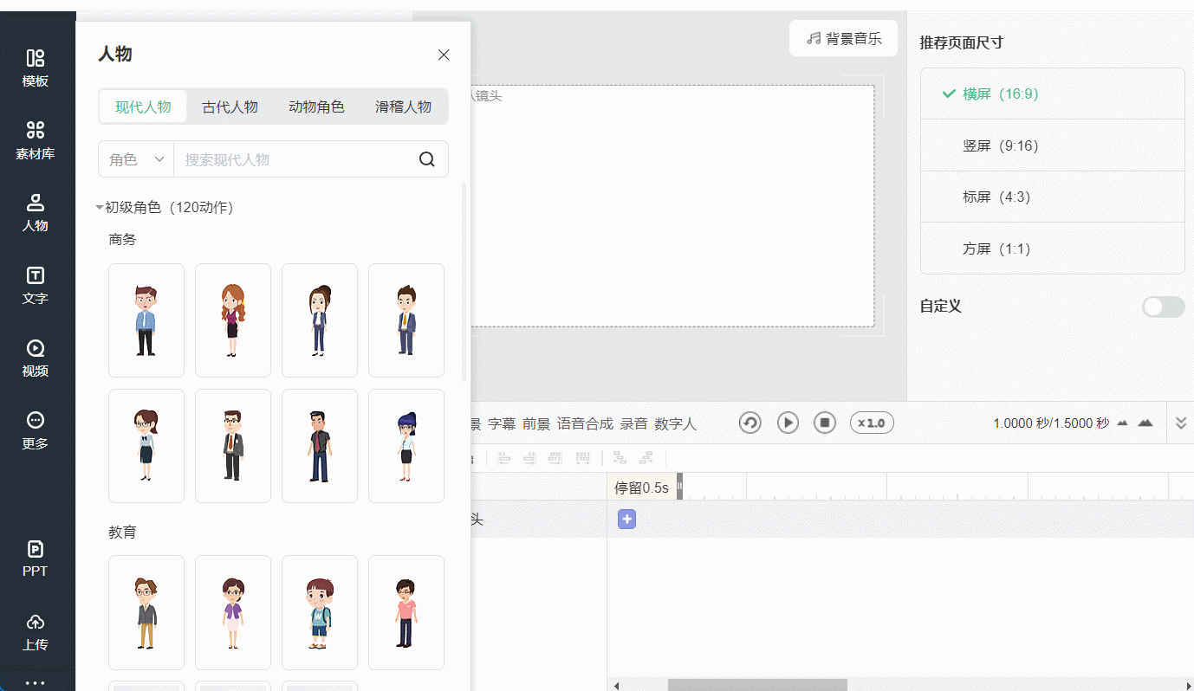1194x691 pixels.
Task: Zoom in timeline with large mountain icon
Action: coord(1145,423)
